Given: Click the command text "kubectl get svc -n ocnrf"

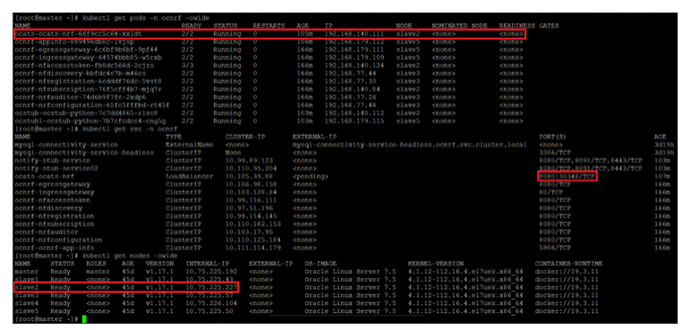Looking at the screenshot, I should coord(130,129).
